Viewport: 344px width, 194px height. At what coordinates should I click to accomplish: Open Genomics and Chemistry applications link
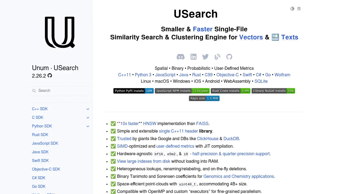click(x=239, y=176)
